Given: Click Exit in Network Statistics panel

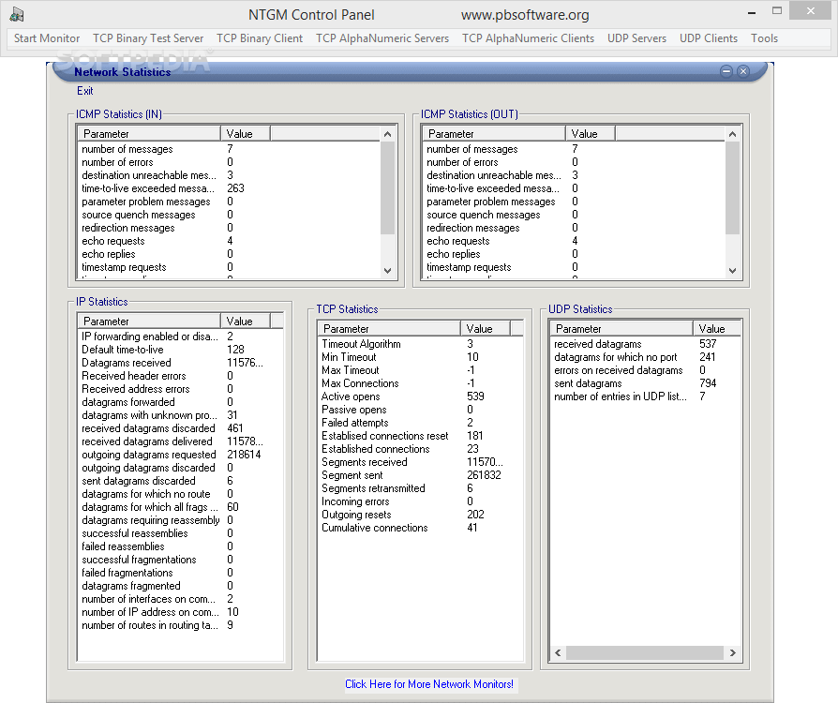Looking at the screenshot, I should pyautogui.click(x=85, y=91).
